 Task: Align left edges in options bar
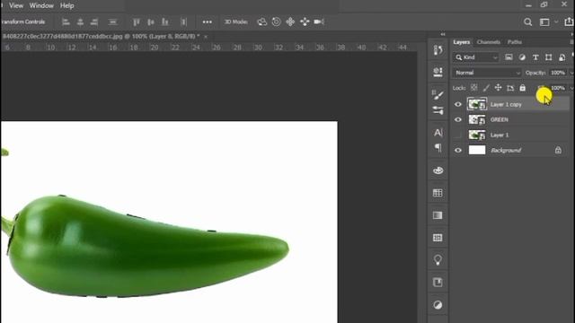coord(66,22)
